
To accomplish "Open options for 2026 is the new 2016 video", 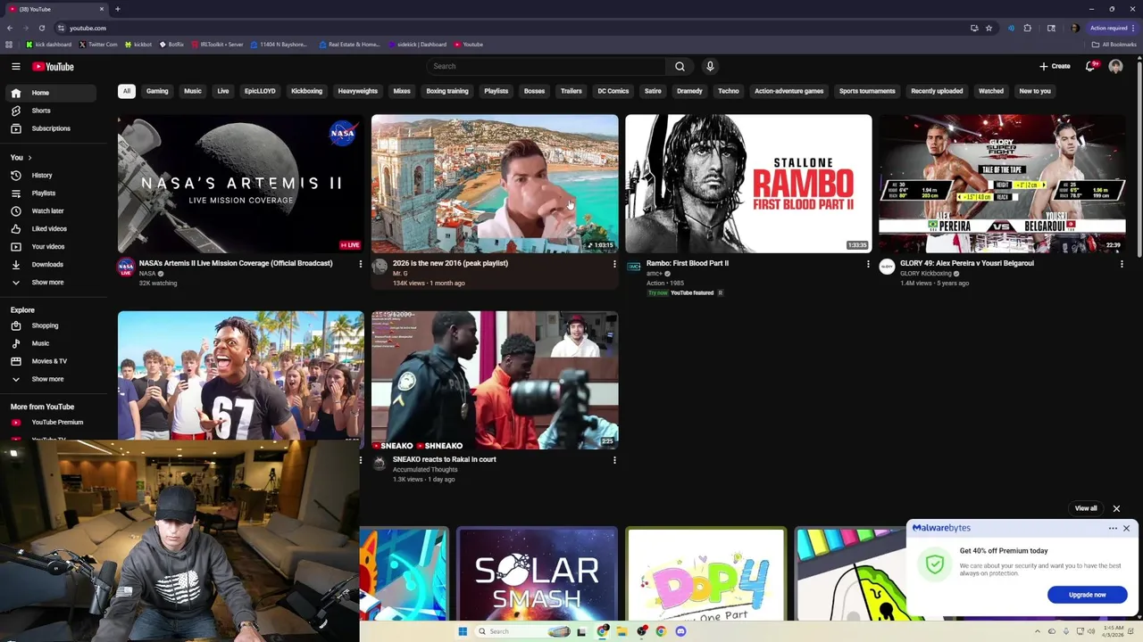I will [614, 264].
